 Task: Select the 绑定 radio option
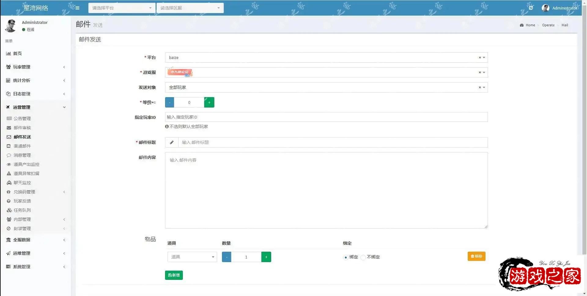345,257
